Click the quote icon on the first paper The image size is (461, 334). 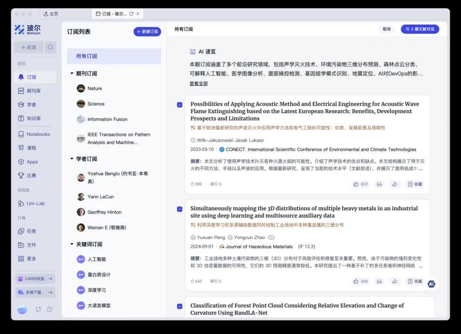point(379,184)
